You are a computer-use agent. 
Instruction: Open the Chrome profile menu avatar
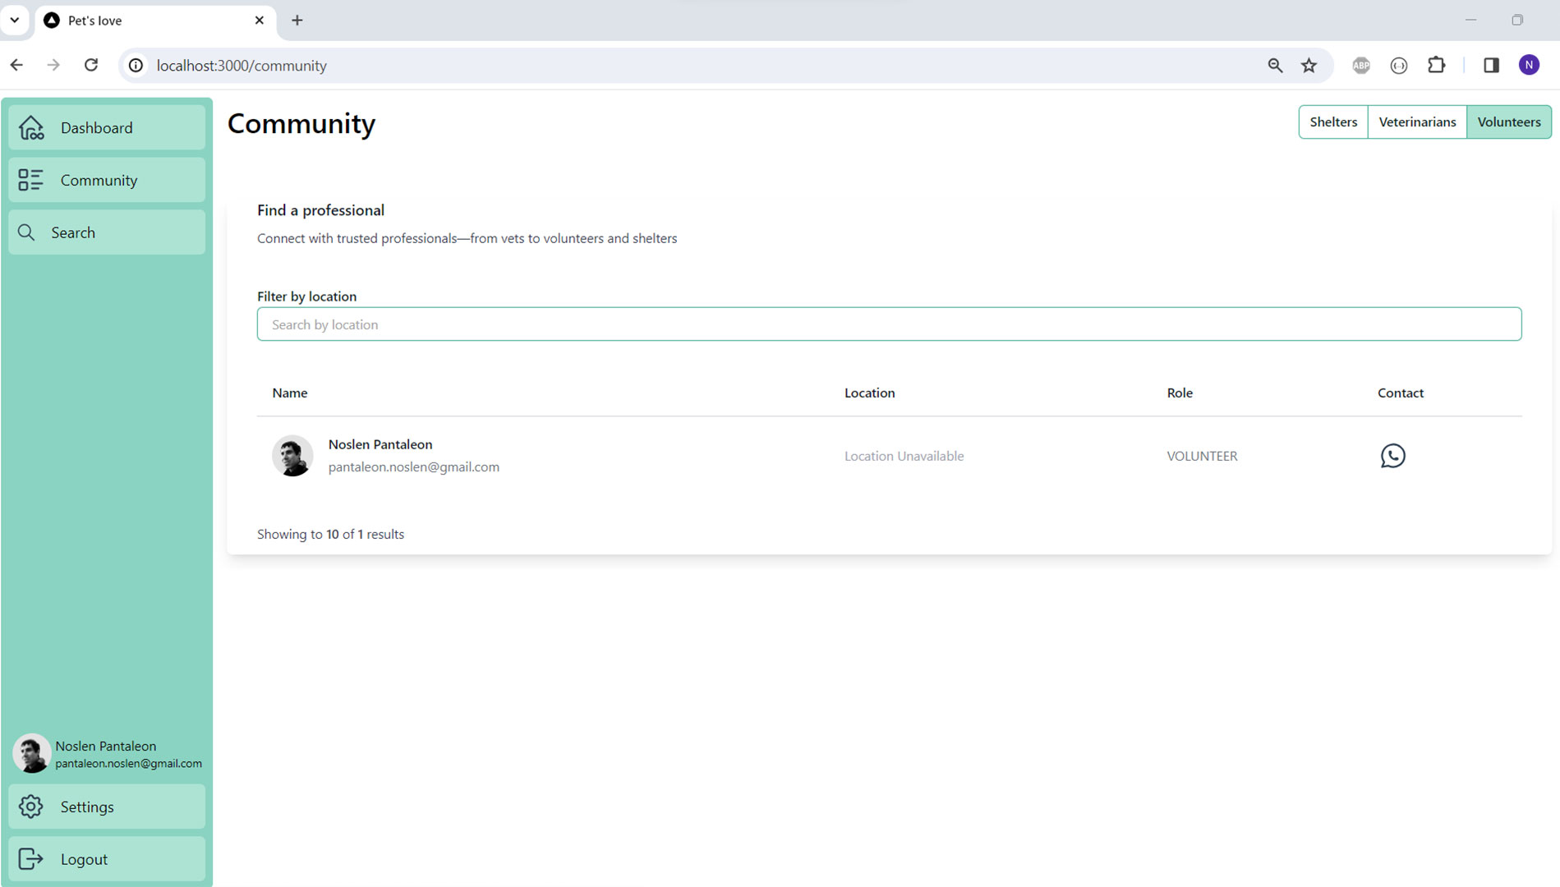tap(1528, 66)
